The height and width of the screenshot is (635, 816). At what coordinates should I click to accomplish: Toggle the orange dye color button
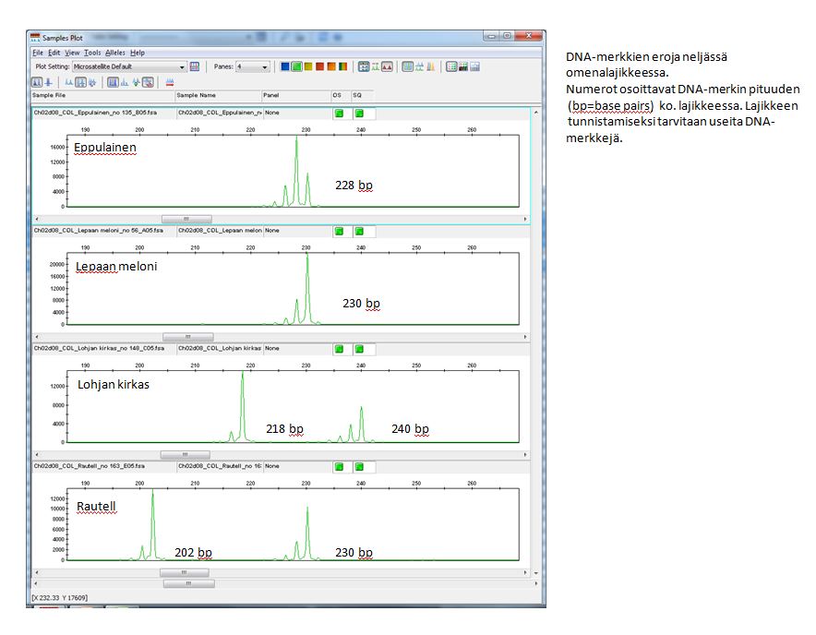[332, 66]
